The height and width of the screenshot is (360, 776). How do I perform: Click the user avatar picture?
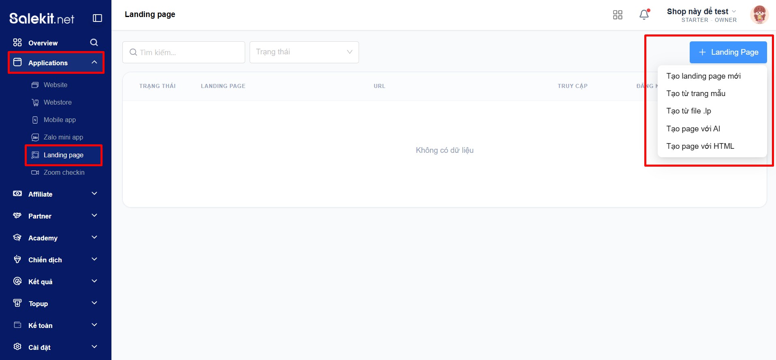point(759,15)
